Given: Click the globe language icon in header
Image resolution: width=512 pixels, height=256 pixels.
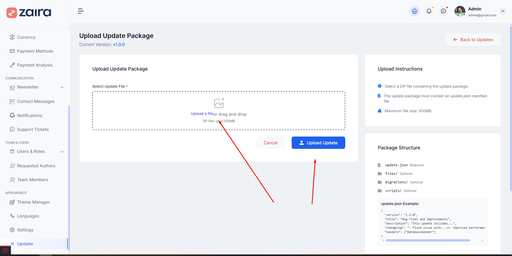Looking at the screenshot, I should (x=414, y=11).
